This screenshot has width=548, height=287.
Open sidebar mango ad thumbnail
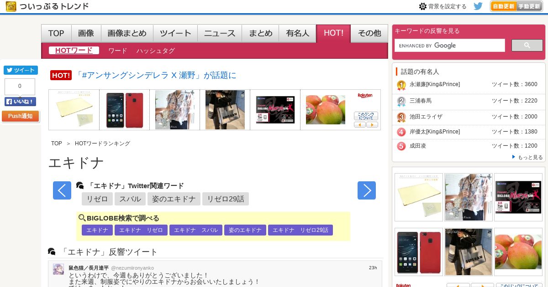click(518, 252)
